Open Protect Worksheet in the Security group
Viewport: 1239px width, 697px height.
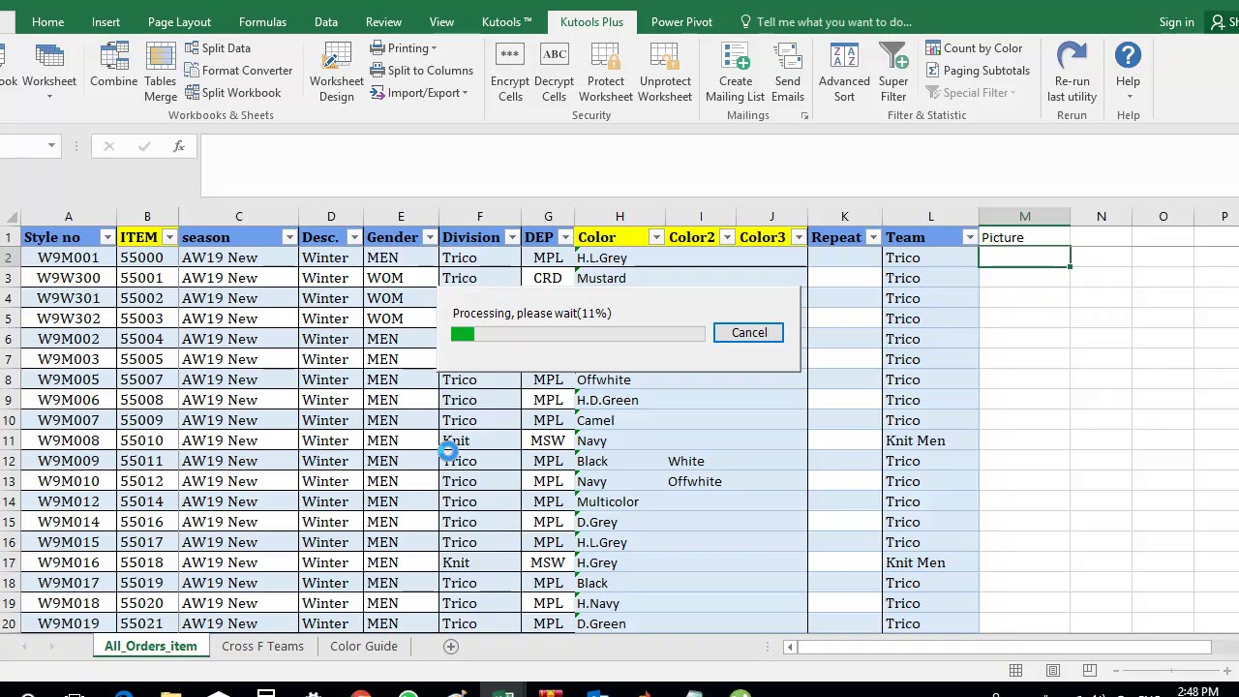tap(606, 73)
